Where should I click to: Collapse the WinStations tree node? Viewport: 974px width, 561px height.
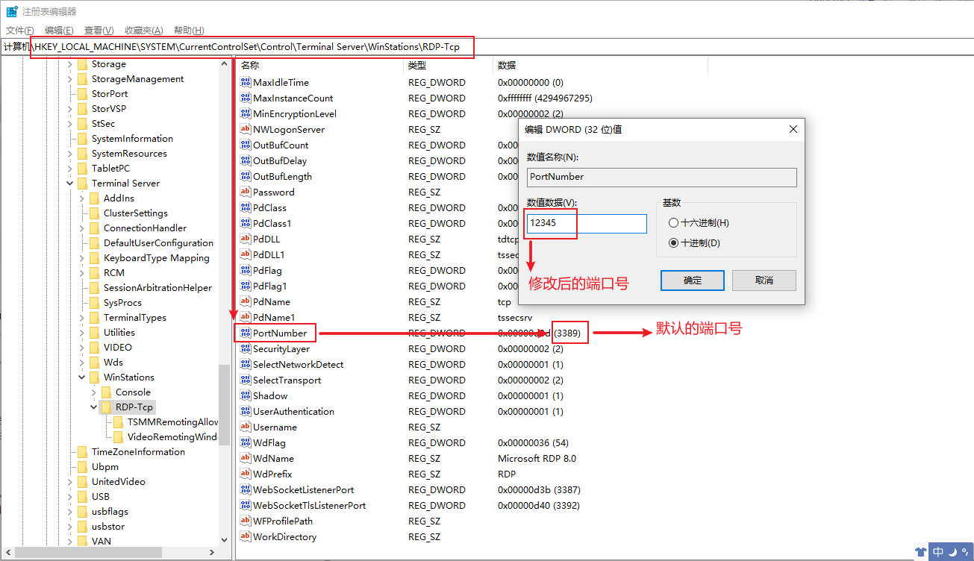pyautogui.click(x=82, y=377)
